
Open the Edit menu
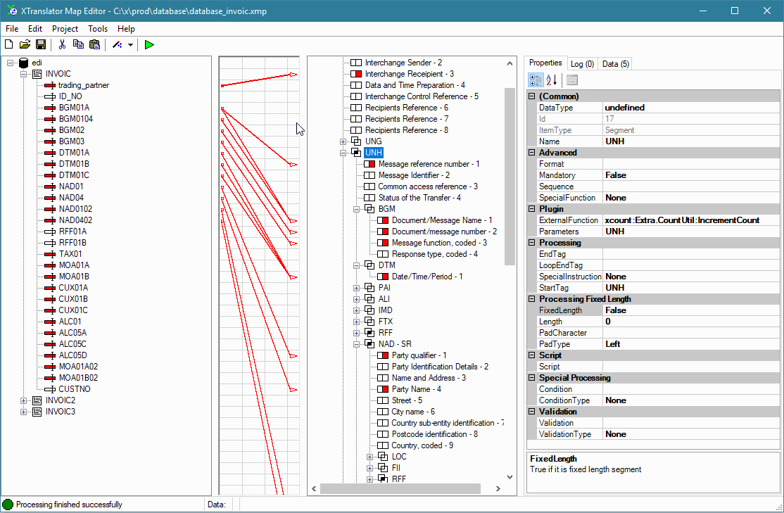(35, 29)
